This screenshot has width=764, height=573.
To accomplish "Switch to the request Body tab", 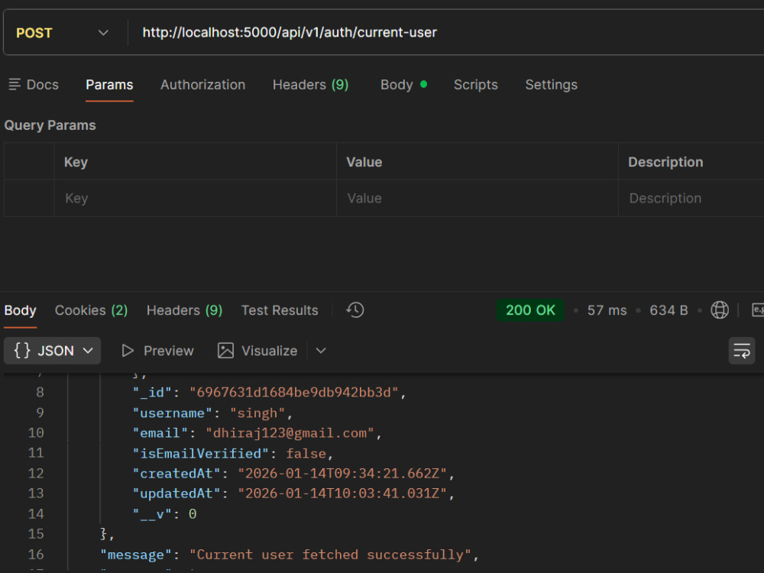I will pos(403,85).
